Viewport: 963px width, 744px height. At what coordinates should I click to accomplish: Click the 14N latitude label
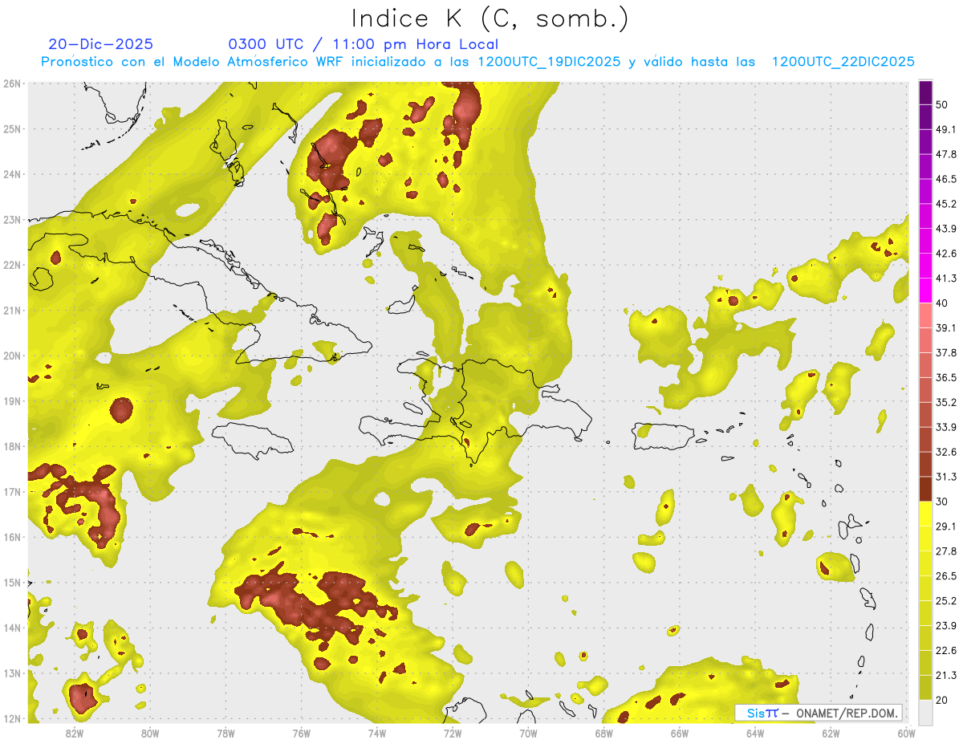[12, 628]
